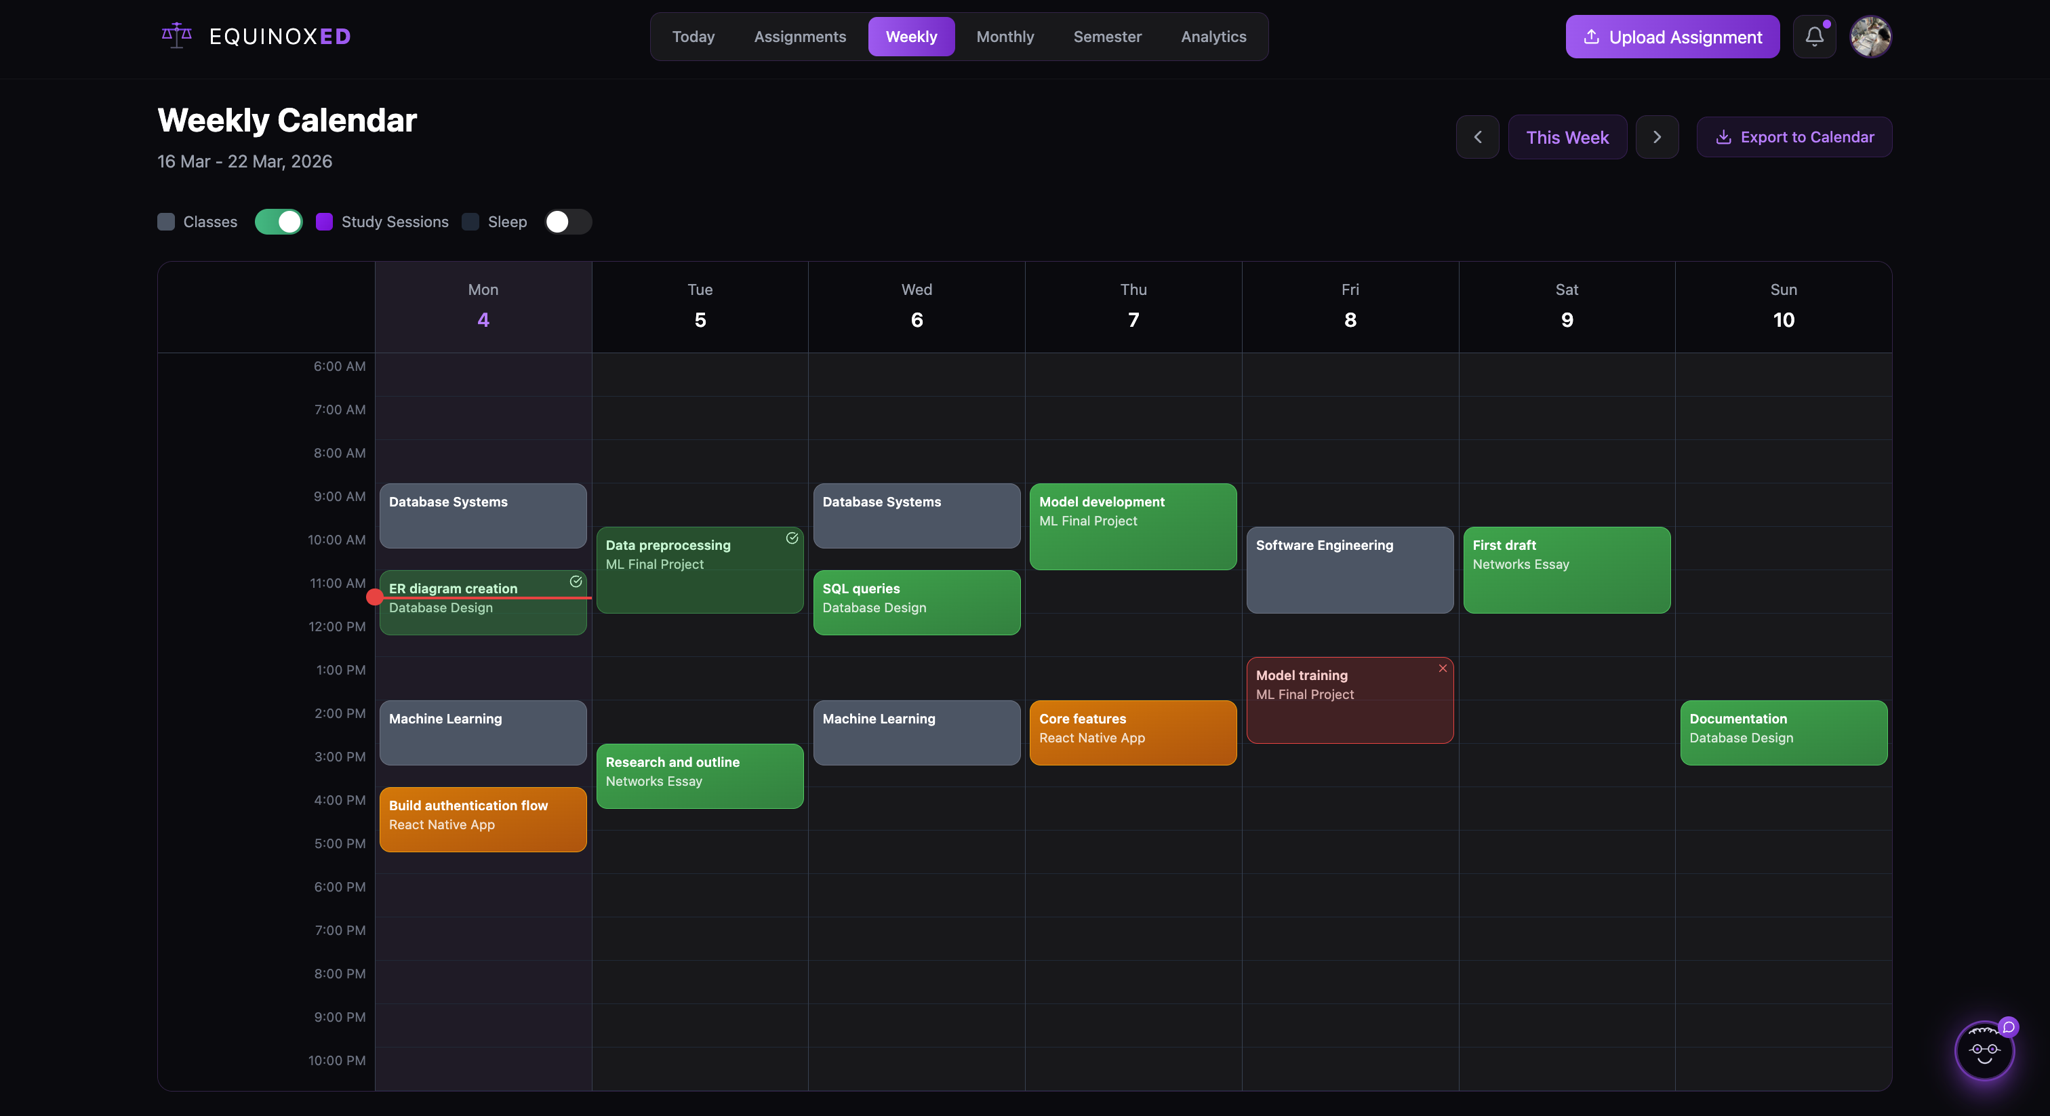The image size is (2050, 1116).
Task: Open the user profile avatar
Action: point(1870,37)
